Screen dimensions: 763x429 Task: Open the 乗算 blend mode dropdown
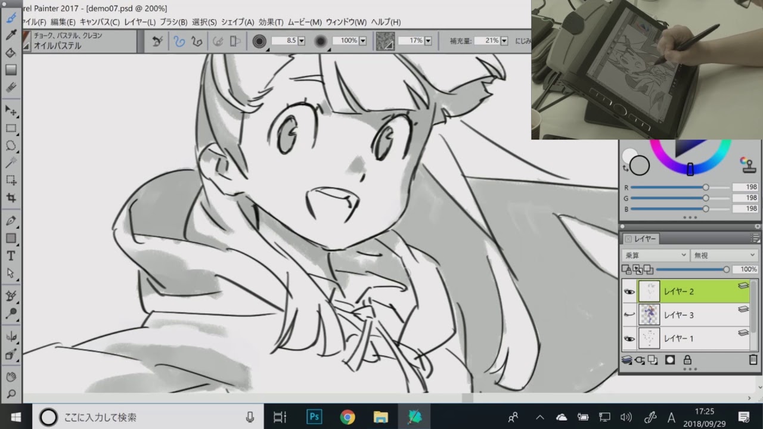point(655,254)
